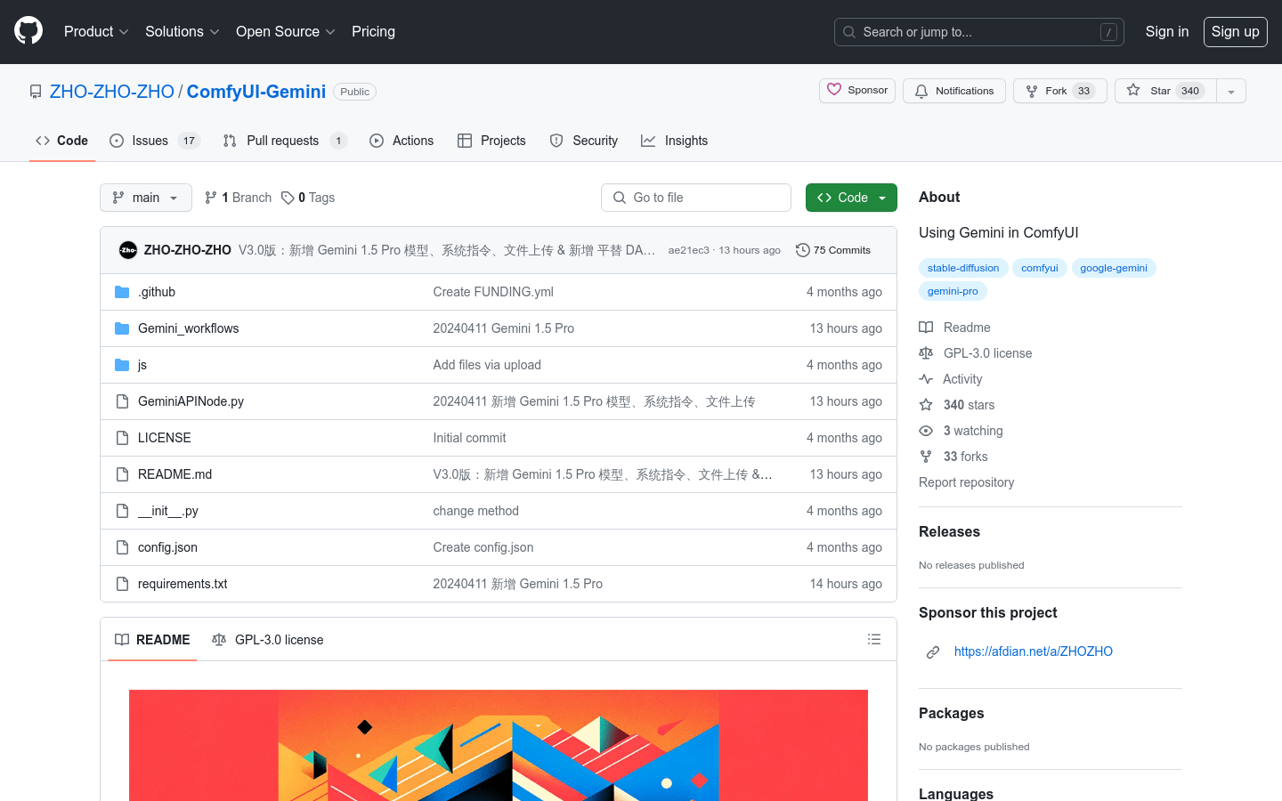The width and height of the screenshot is (1282, 801).
Task: Open the 'Initial commit' message link
Action: (x=469, y=438)
